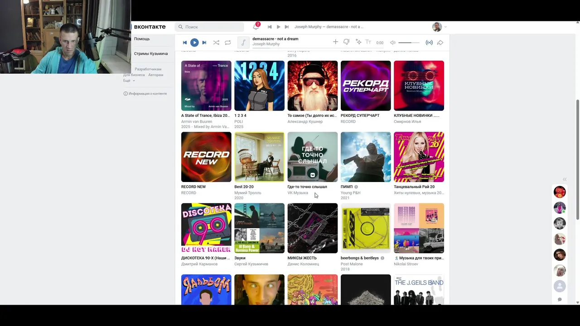
Task: Show lyrics with the Tt icon
Action: pyautogui.click(x=368, y=42)
